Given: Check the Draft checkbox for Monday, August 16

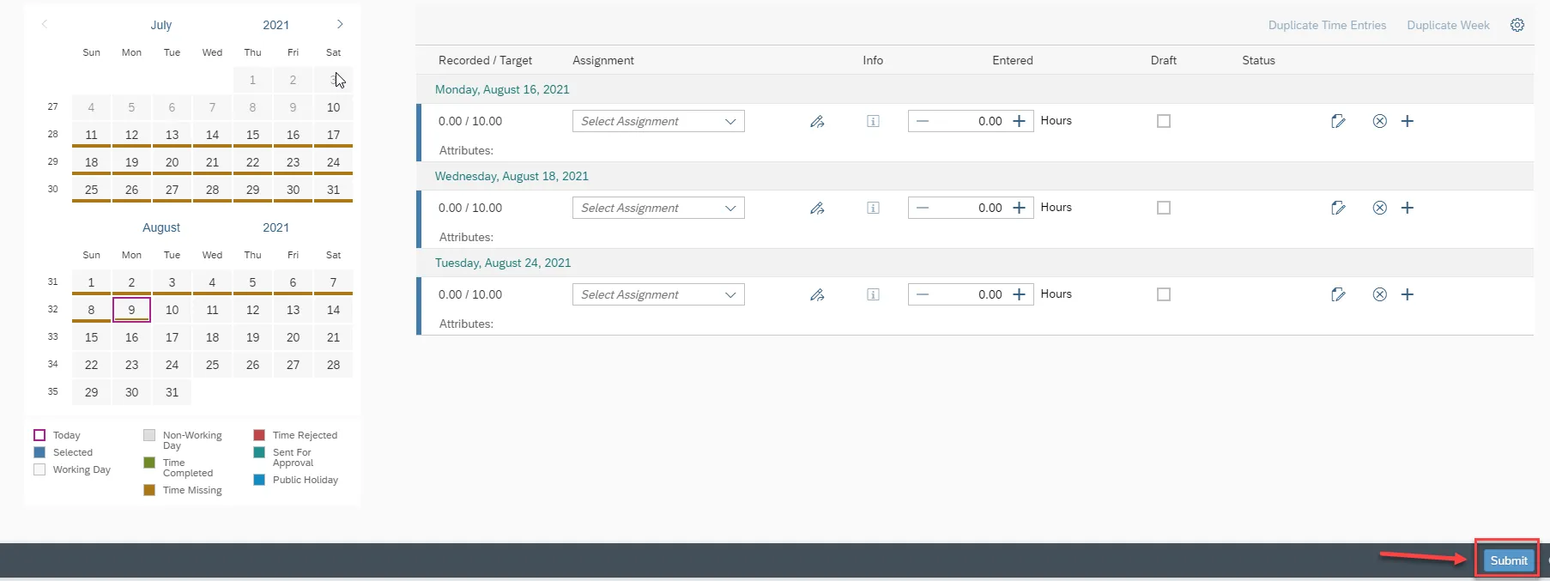Looking at the screenshot, I should tap(1164, 121).
